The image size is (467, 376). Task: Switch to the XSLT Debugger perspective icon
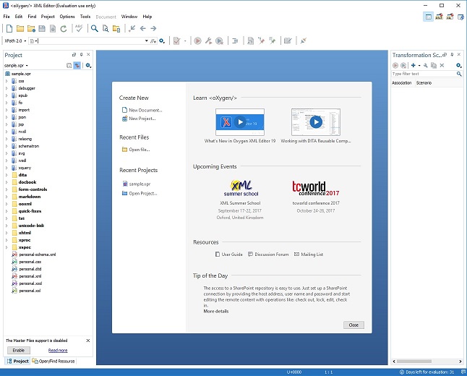[440, 17]
